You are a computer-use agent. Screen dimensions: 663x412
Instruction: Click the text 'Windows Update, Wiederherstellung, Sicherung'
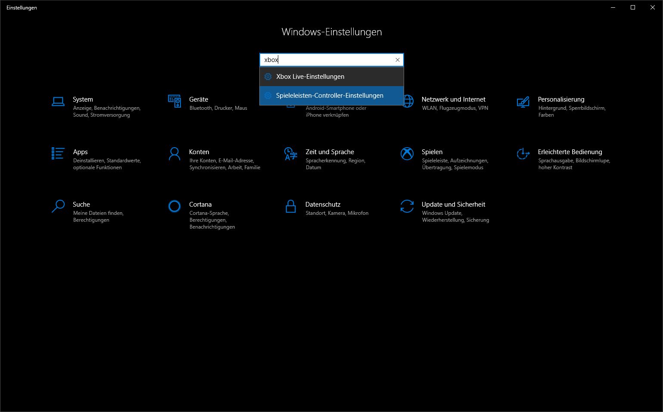click(x=455, y=217)
